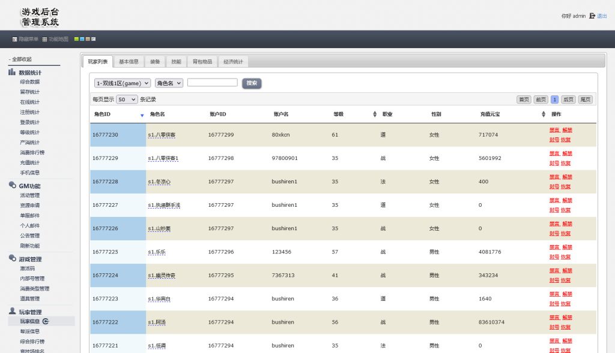Pick the gray theme color swatch
The width and height of the screenshot is (615, 353).
coord(93,39)
